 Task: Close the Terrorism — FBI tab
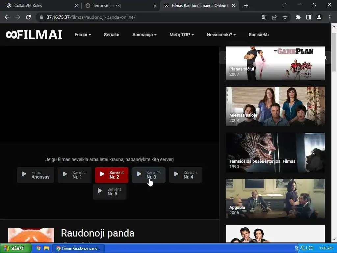click(x=155, y=6)
